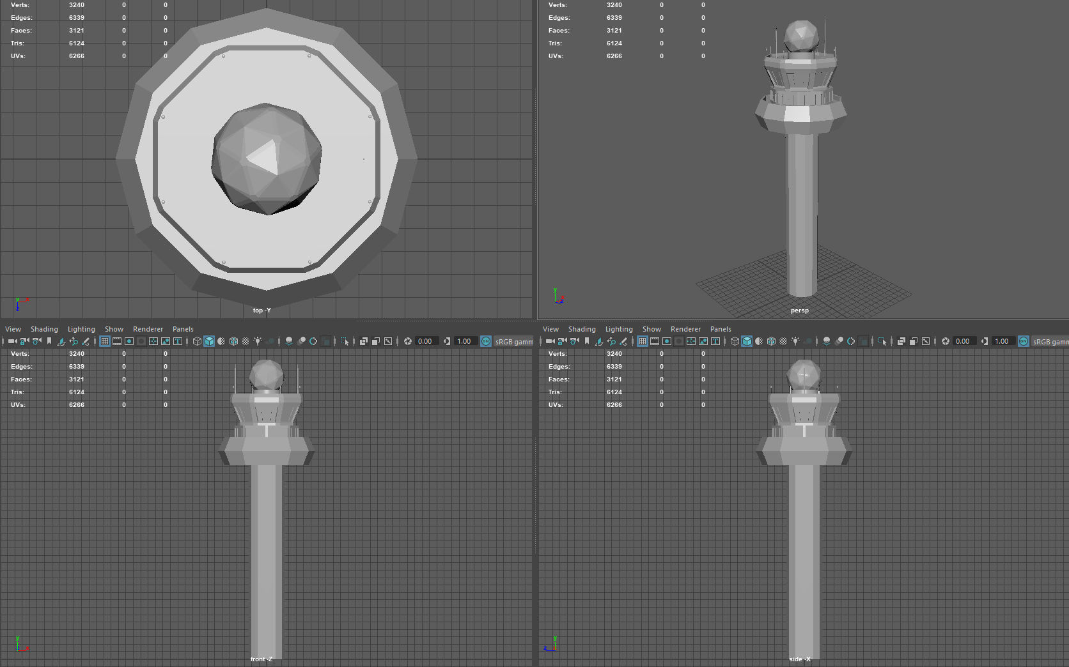Screen dimensions: 1069x667
Task: Toggle View Transform button in front view toolbar
Action: [486, 341]
